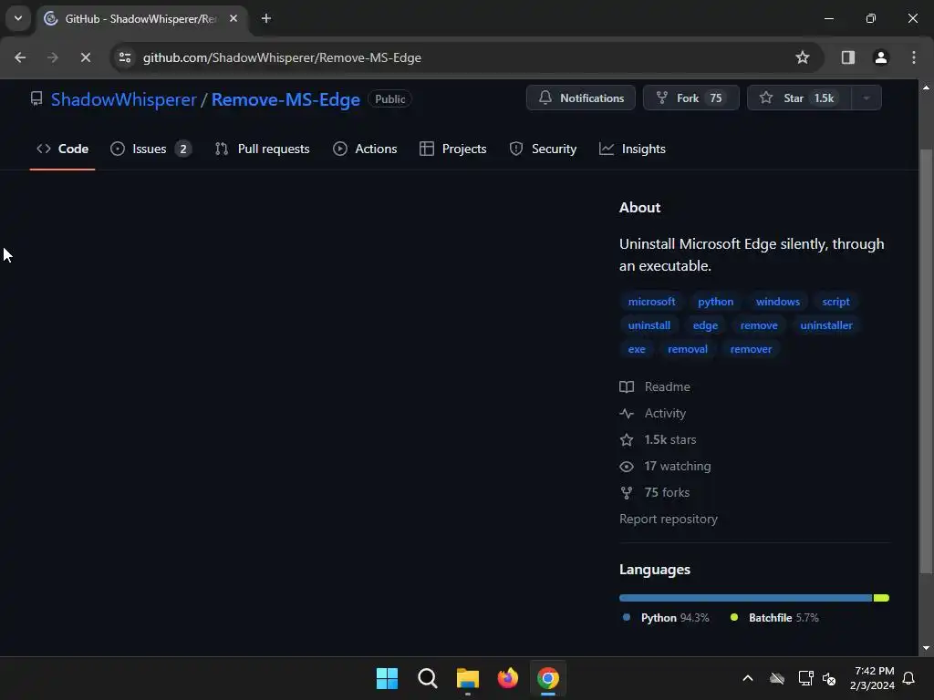Open the exe topic tag

point(636,349)
